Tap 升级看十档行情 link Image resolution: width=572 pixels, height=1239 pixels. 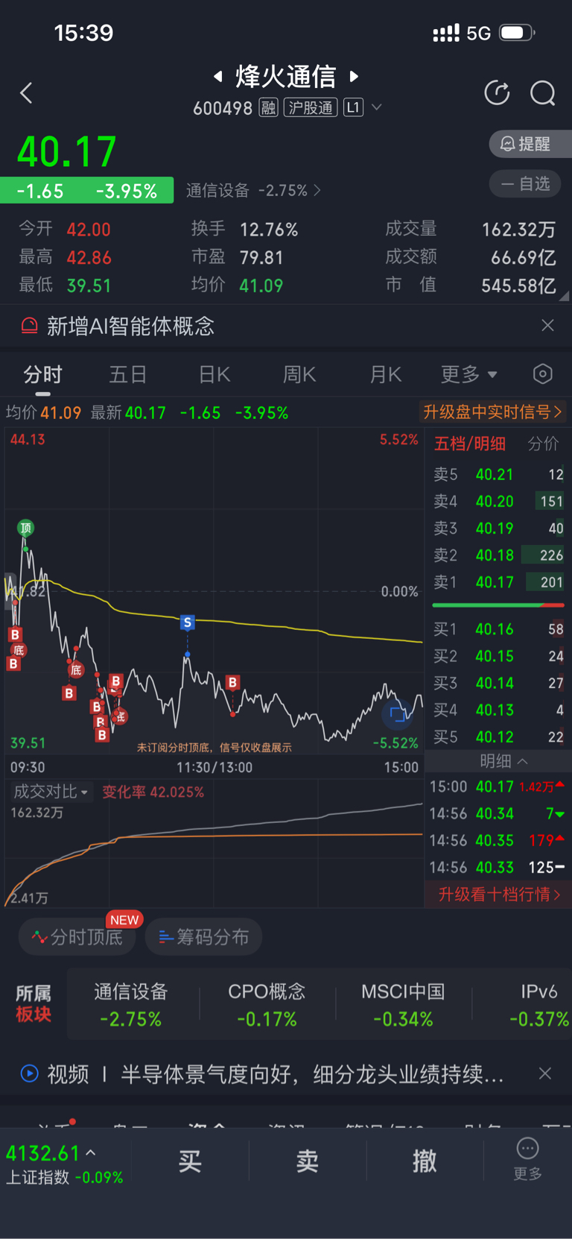(x=498, y=895)
